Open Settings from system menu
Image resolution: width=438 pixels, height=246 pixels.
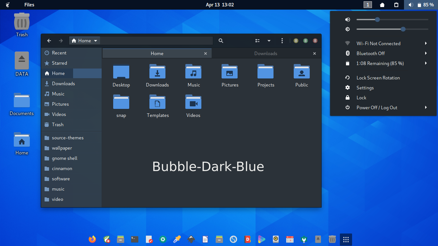click(384, 88)
